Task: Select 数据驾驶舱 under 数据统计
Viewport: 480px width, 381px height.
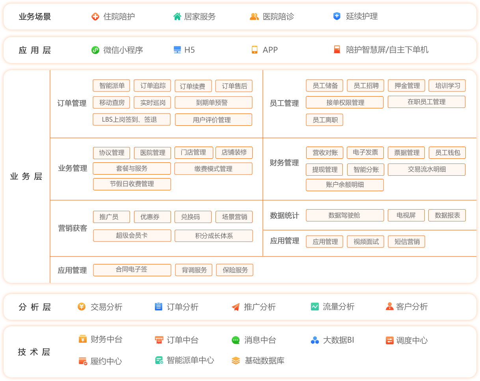Action: [x=344, y=216]
